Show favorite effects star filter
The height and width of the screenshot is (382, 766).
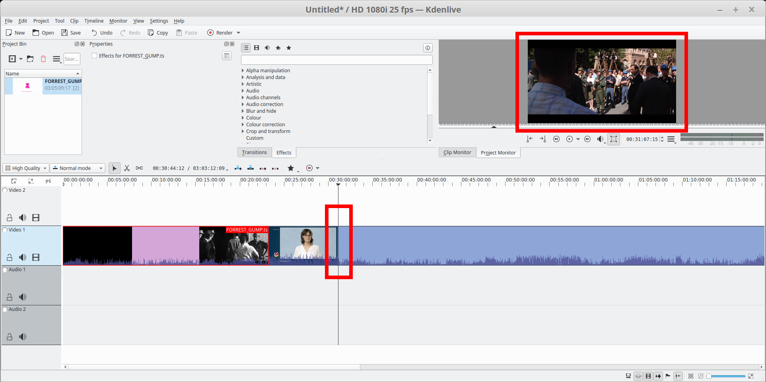289,48
